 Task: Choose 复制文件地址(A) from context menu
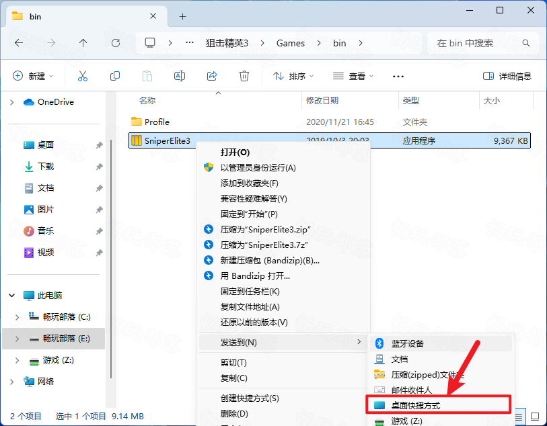(284, 306)
